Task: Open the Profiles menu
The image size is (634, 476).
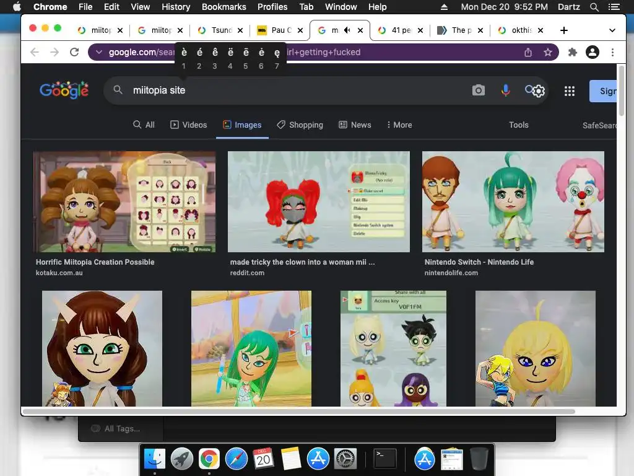Action: coord(272,7)
